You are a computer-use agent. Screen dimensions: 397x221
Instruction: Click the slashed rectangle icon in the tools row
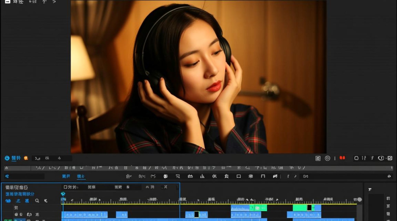(275, 176)
